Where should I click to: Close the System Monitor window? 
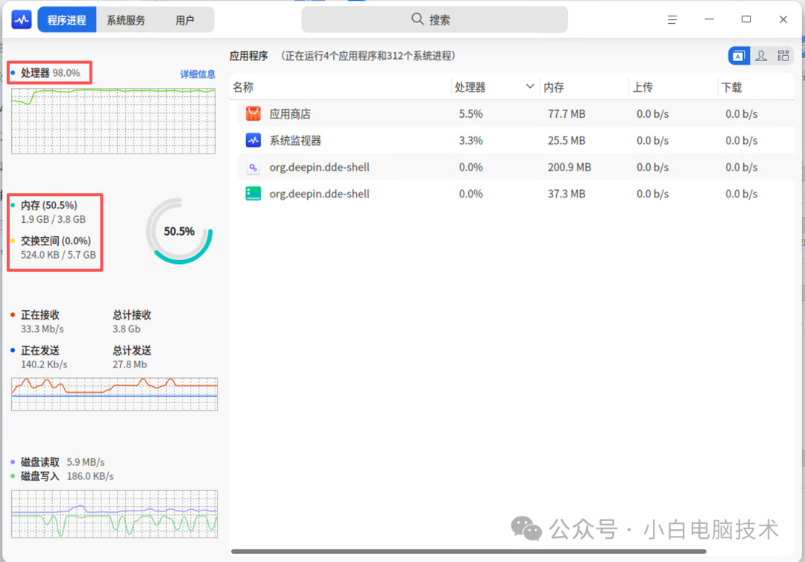[x=783, y=19]
